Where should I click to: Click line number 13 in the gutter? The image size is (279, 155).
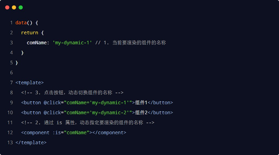coord(10,143)
